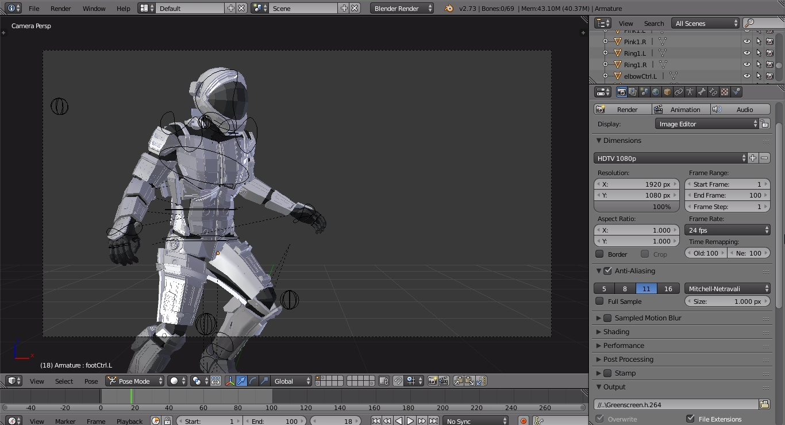Toggle renderability camera for elbowCtrl.L
Image resolution: width=785 pixels, height=425 pixels.
(769, 76)
